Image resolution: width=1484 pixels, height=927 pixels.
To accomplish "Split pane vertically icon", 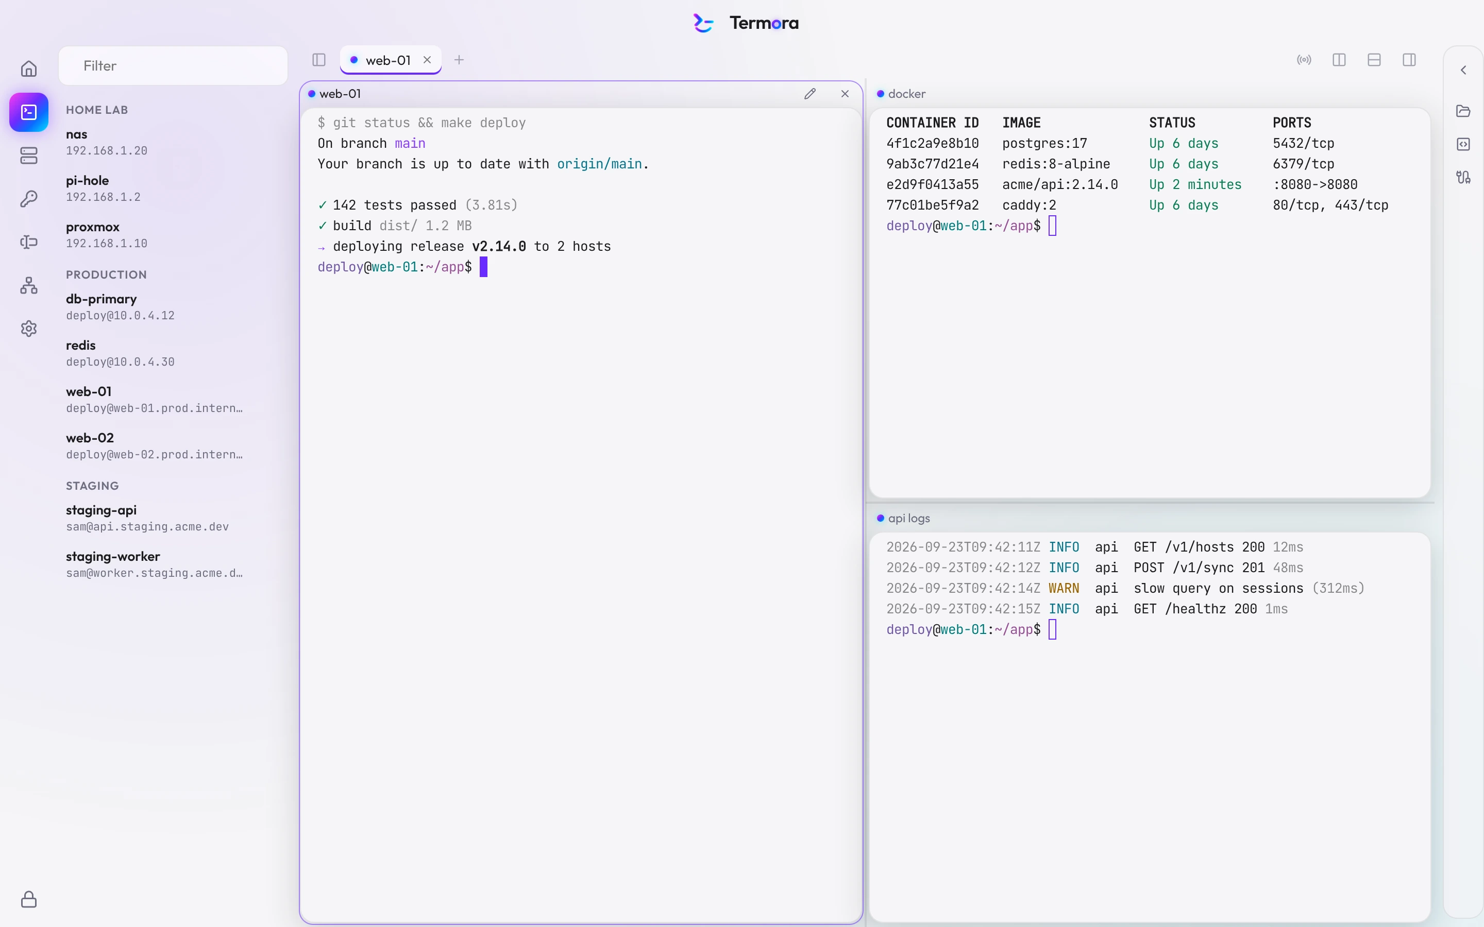I will click(x=1339, y=59).
